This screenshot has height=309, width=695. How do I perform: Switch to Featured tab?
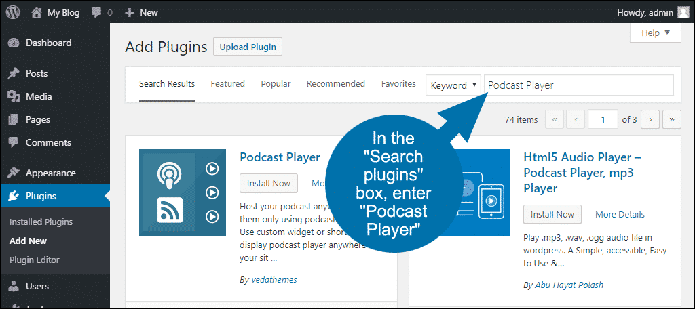coord(227,83)
